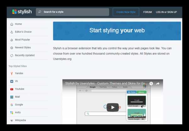Click the video's Share arrow icon

[158, 84]
